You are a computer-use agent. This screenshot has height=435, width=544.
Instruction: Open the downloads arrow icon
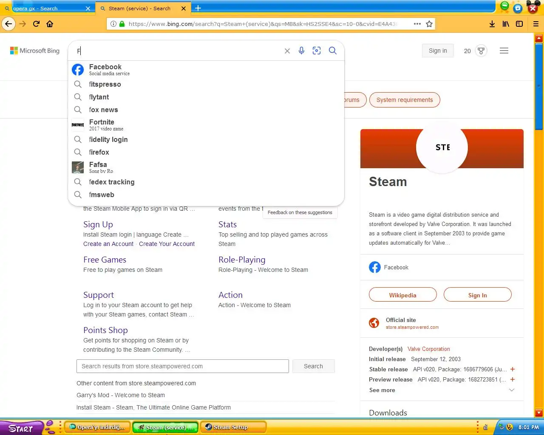click(492, 24)
